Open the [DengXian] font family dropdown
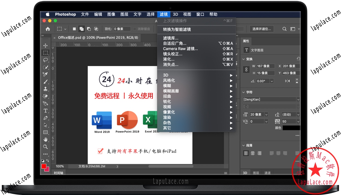341x195 pixels. (x=298, y=99)
